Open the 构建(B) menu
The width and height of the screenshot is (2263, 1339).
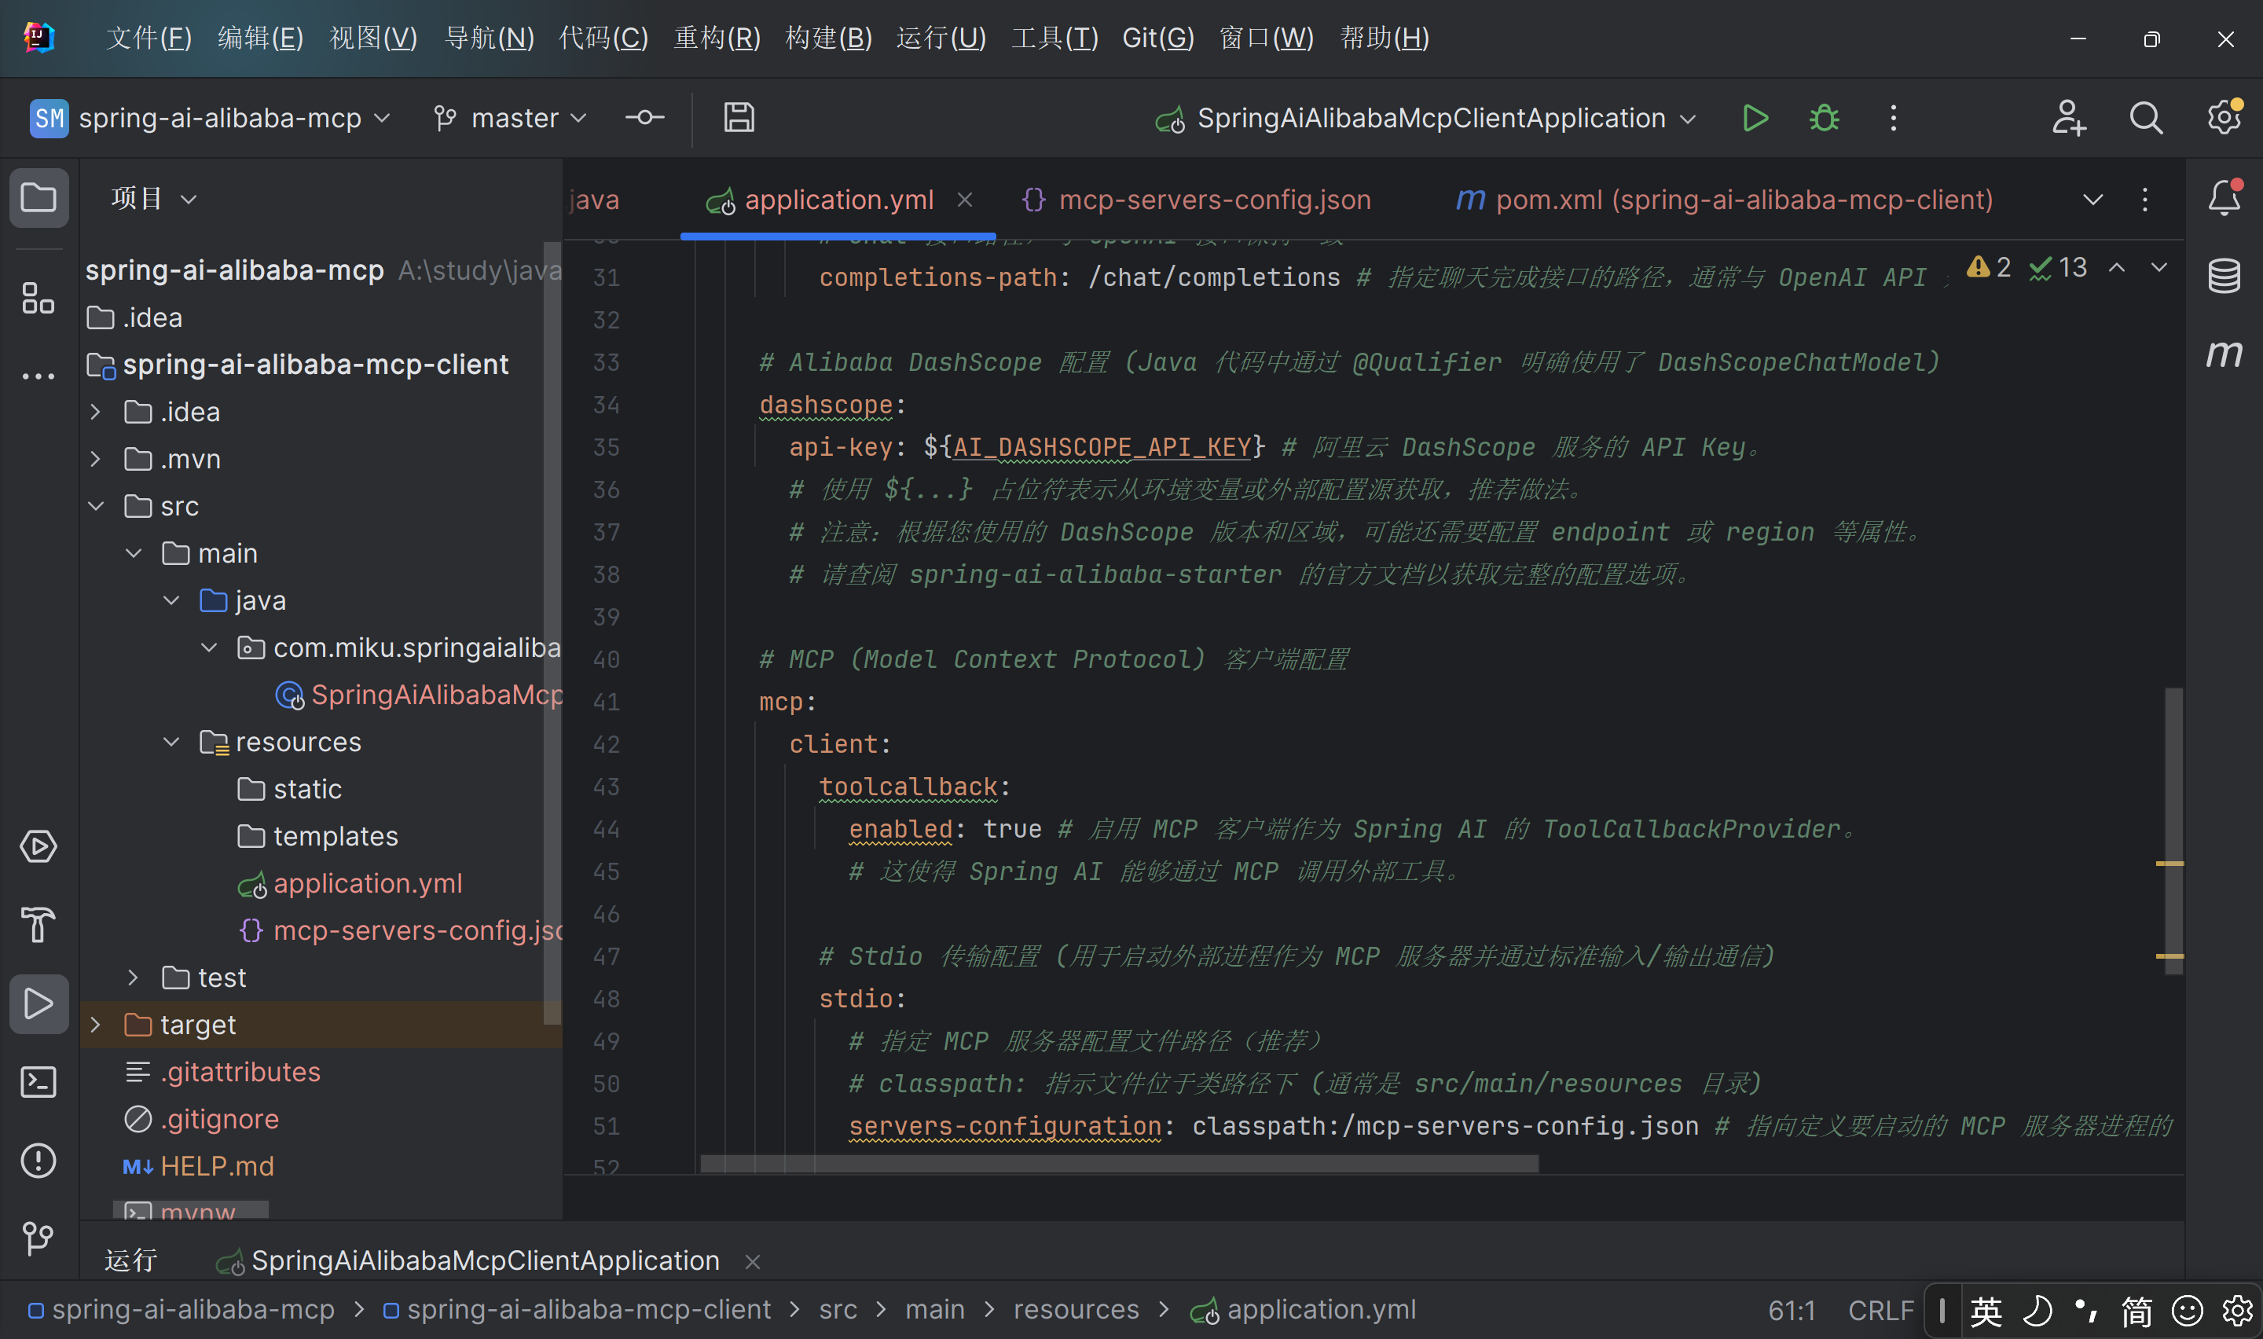[x=828, y=38]
